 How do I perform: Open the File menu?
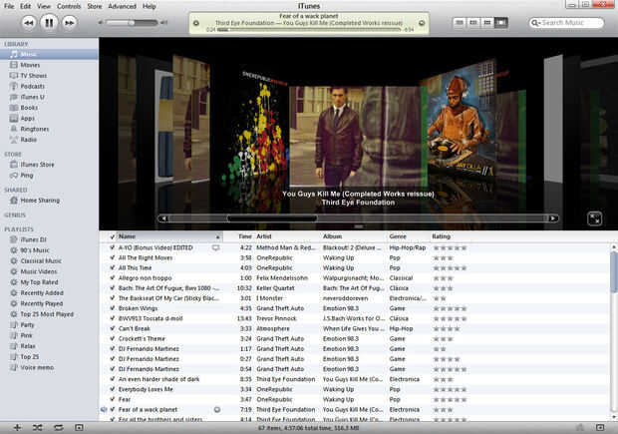point(9,6)
